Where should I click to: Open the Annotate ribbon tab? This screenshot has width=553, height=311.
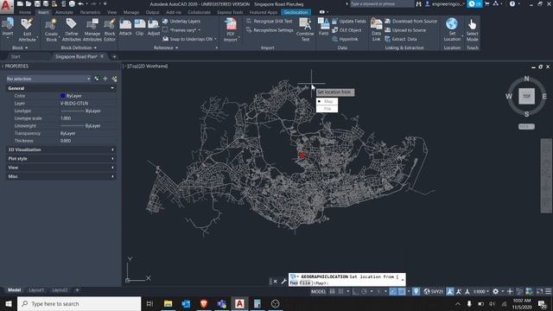pos(64,12)
